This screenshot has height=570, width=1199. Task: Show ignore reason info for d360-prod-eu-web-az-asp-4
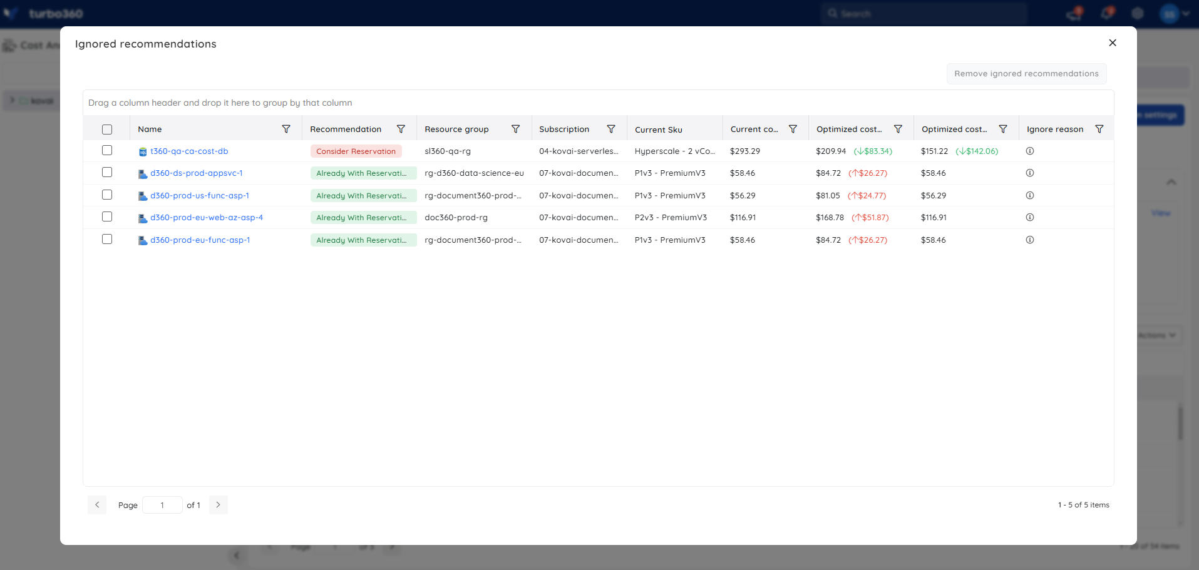tap(1030, 217)
